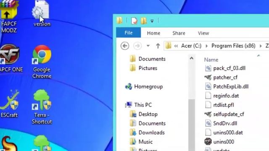Viewport: 269px width, 151px height.
Task: Select the pack_cf_03.dll file
Action: [x=229, y=68]
